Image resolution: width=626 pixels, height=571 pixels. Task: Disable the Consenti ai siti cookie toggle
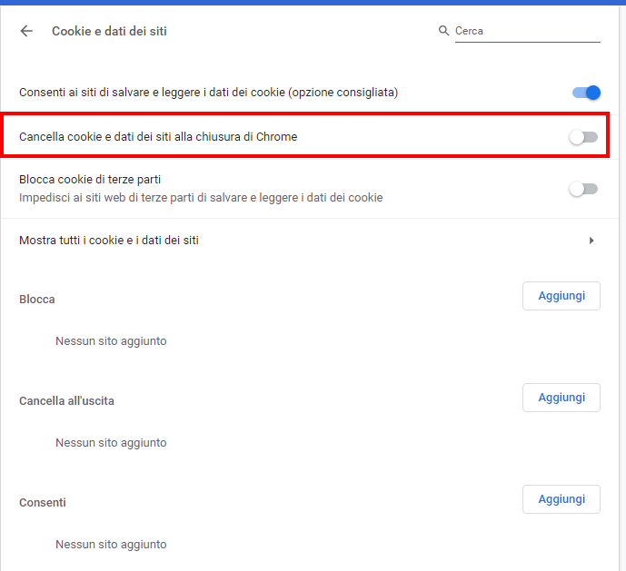pyautogui.click(x=586, y=93)
